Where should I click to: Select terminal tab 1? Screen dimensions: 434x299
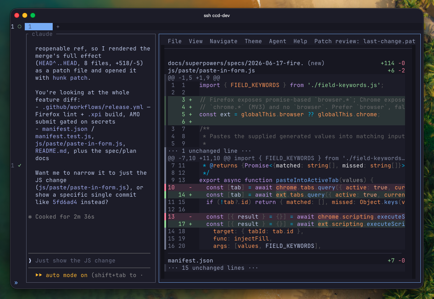click(39, 26)
